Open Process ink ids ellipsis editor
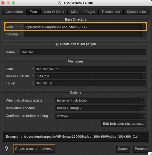This screenshot has height=155, width=152. click(x=143, y=76)
